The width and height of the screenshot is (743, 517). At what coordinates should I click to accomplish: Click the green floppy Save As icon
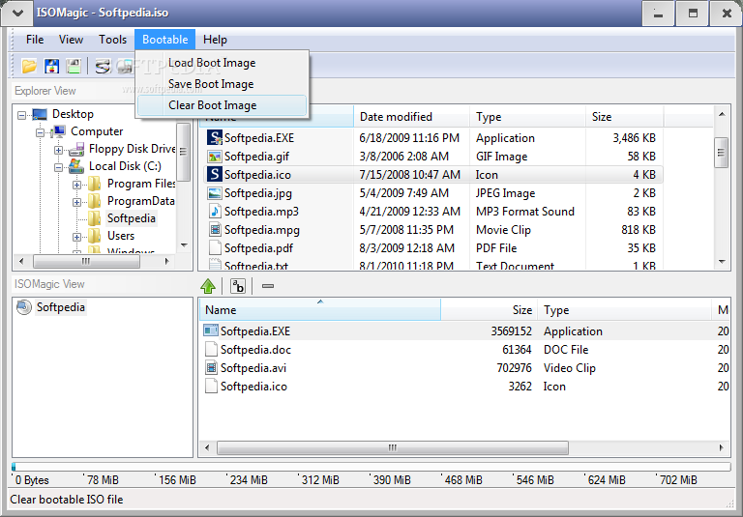pos(74,66)
